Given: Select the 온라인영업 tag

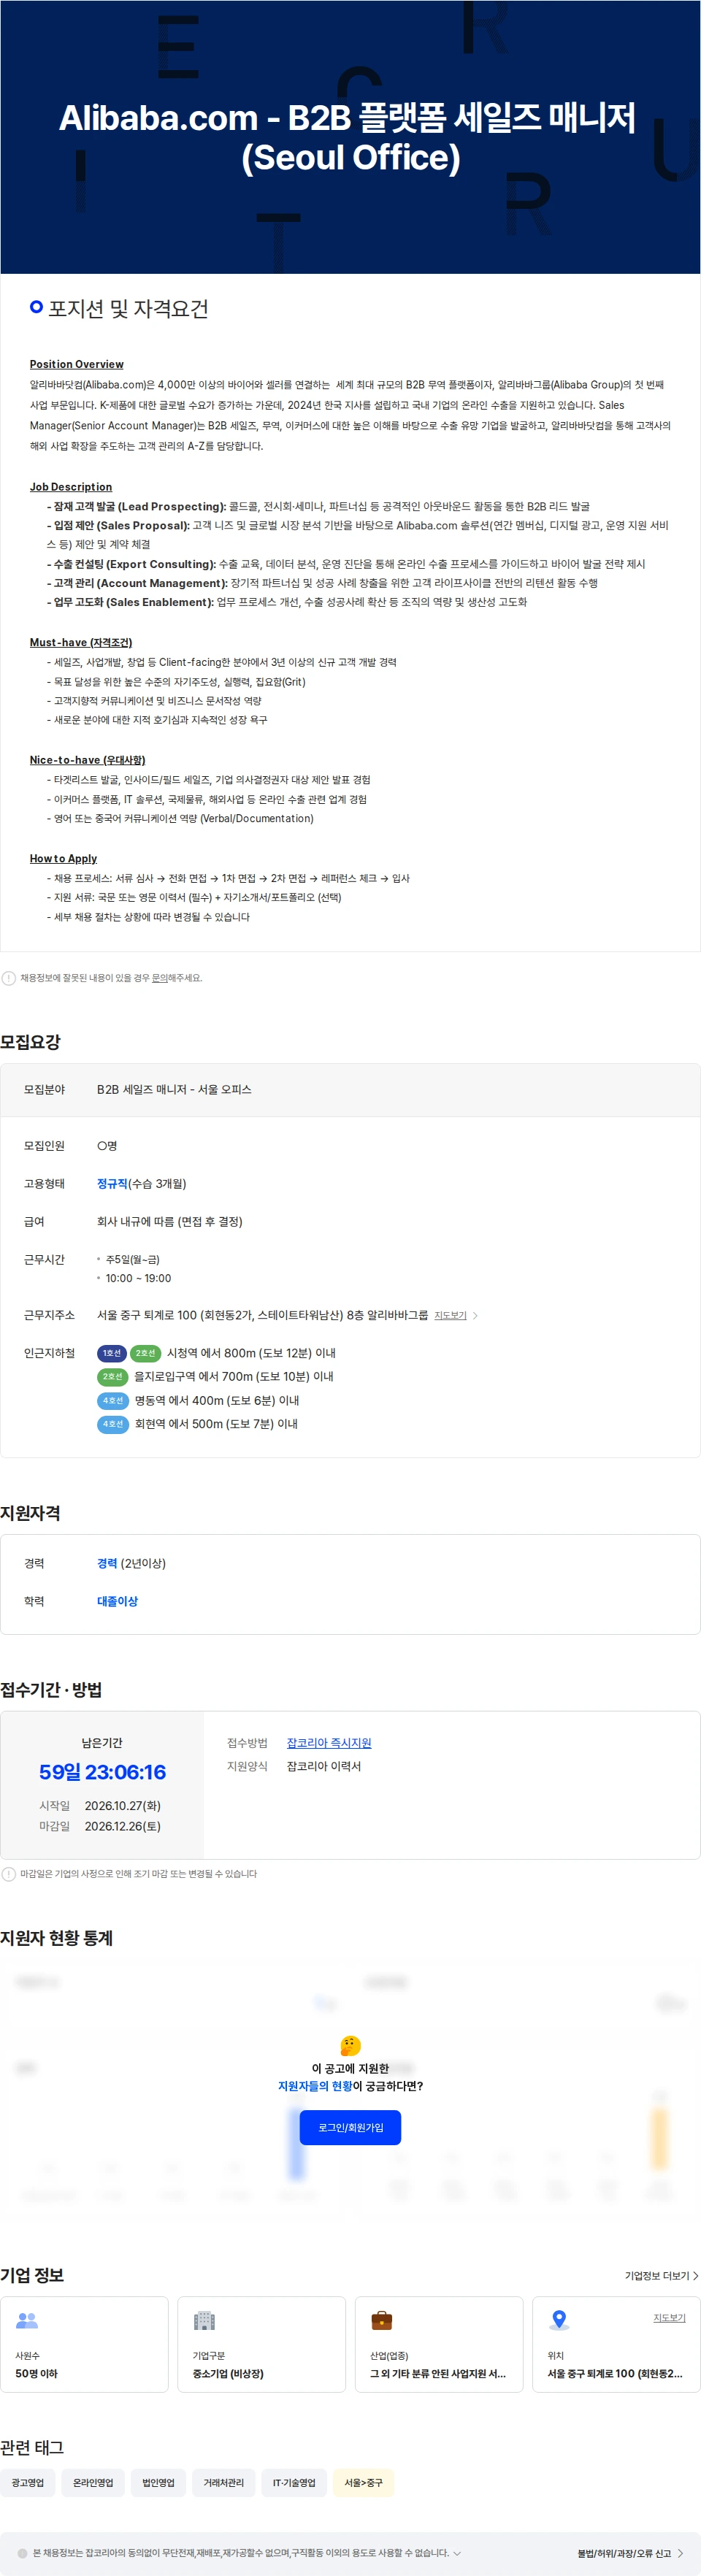Looking at the screenshot, I should pos(93,2483).
